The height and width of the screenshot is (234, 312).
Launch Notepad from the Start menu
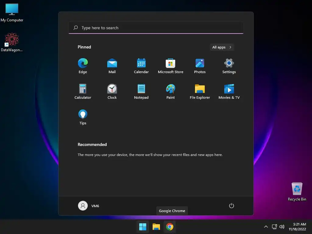tap(141, 91)
